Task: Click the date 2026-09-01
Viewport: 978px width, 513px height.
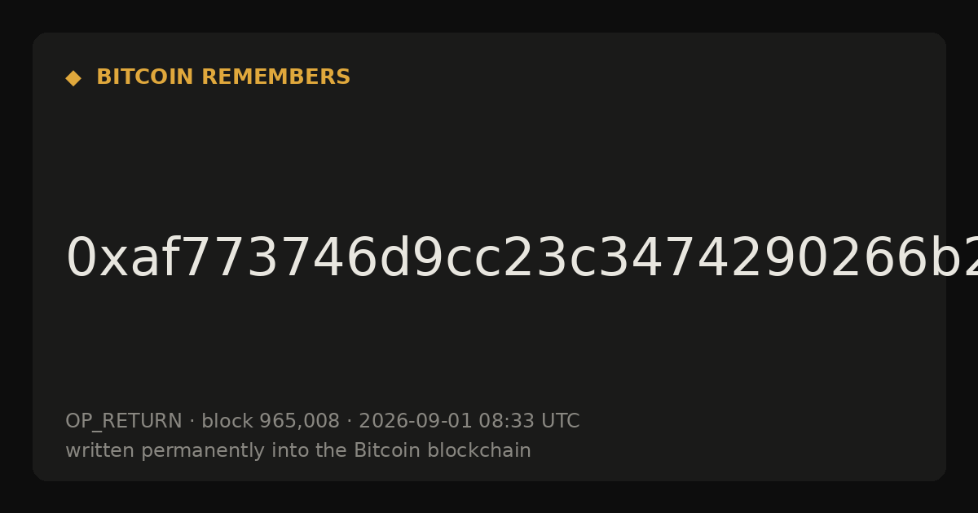Action: [416, 422]
